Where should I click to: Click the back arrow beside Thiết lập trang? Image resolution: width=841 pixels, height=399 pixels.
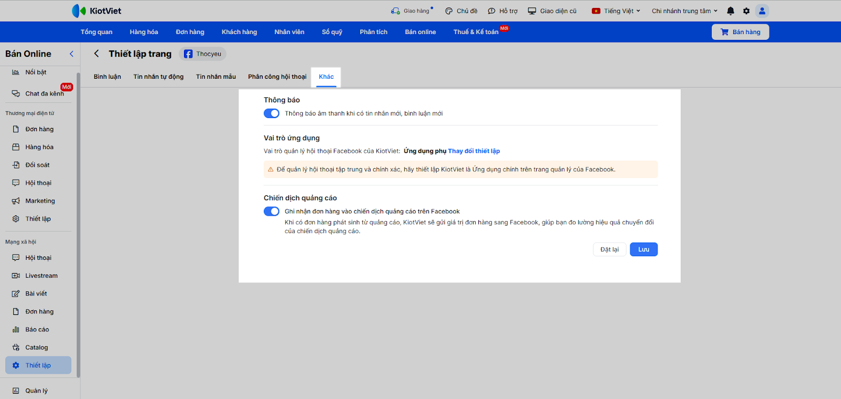(x=97, y=54)
